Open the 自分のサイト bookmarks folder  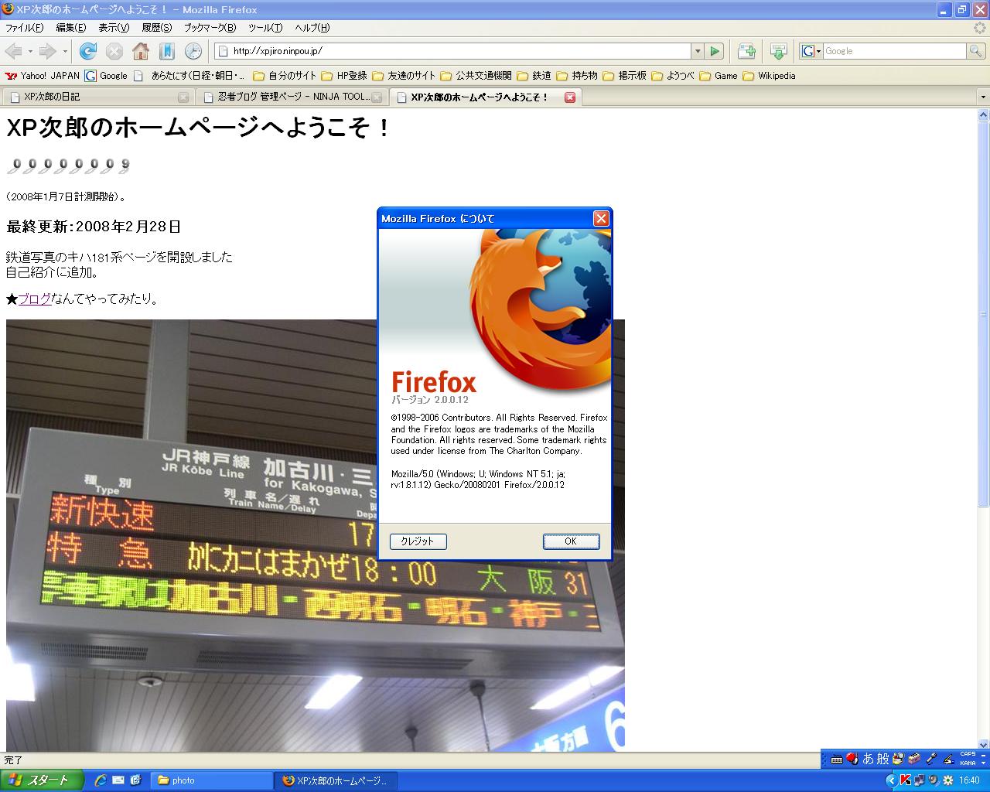285,76
